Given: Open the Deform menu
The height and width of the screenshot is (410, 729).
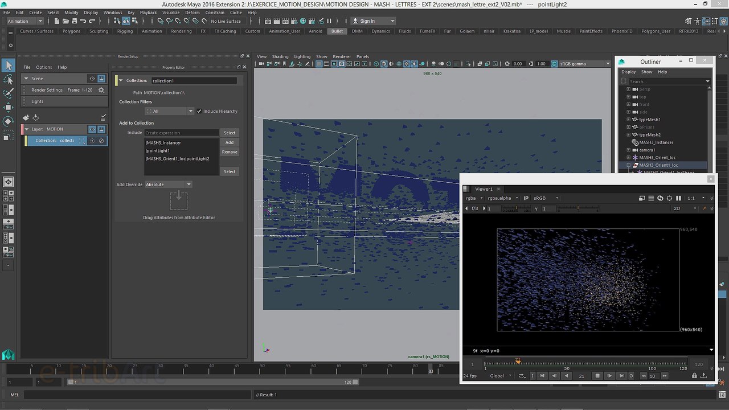Looking at the screenshot, I should tap(193, 13).
